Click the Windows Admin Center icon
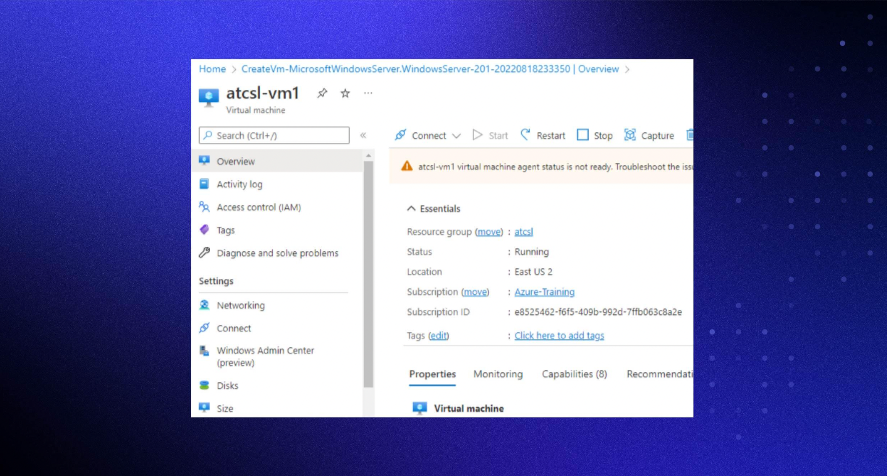Viewport: 888px width, 476px height. (x=204, y=351)
